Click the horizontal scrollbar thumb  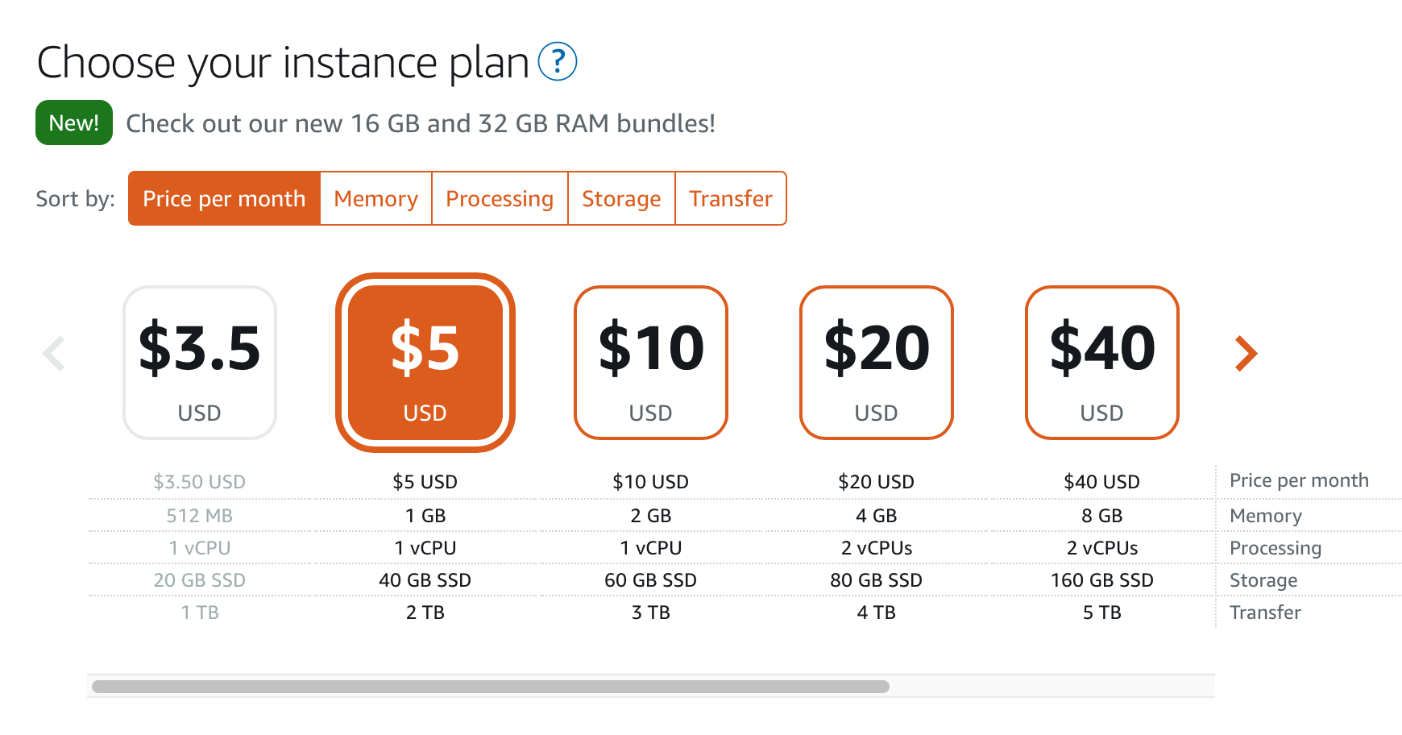pyautogui.click(x=490, y=687)
